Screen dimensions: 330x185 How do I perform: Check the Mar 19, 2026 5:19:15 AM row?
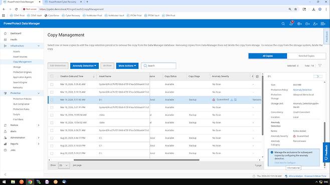tap(52, 92)
